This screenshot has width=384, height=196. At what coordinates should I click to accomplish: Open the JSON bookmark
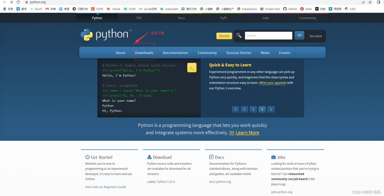(x=130, y=9)
